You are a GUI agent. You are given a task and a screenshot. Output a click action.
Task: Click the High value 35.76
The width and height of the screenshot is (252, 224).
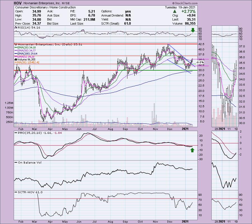point(37,15)
